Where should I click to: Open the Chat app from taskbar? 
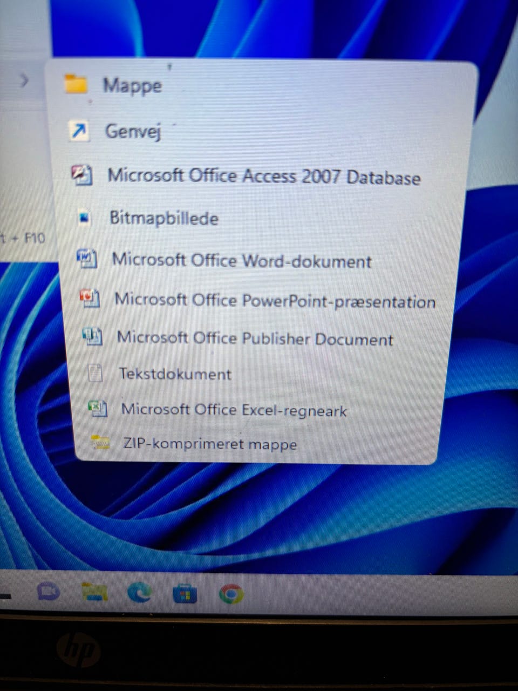[49, 592]
